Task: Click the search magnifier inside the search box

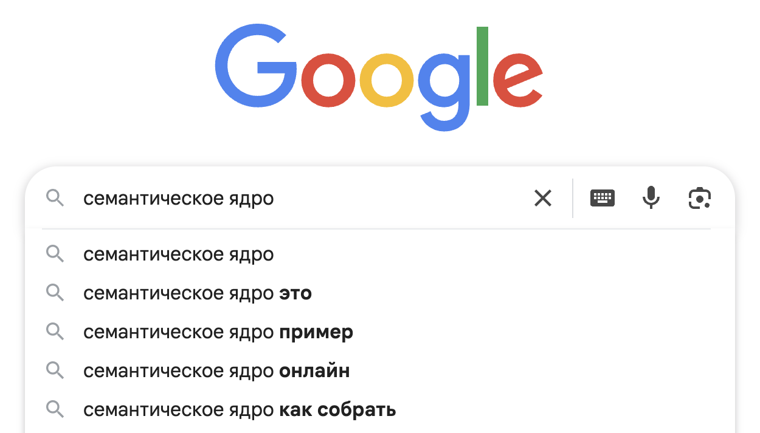Action: click(x=55, y=198)
